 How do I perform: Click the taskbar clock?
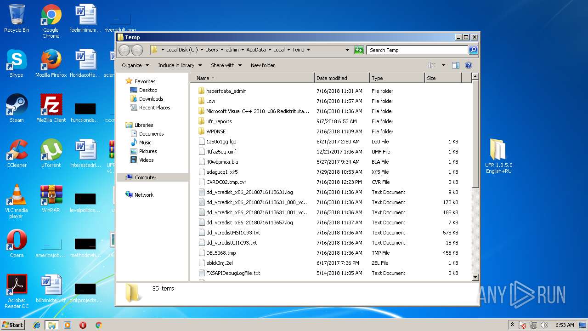coord(564,325)
